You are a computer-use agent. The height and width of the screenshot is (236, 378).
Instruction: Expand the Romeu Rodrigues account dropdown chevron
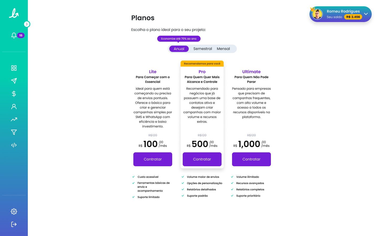366,14
